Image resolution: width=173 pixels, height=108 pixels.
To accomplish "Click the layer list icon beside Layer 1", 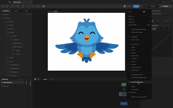I will point(51,79).
